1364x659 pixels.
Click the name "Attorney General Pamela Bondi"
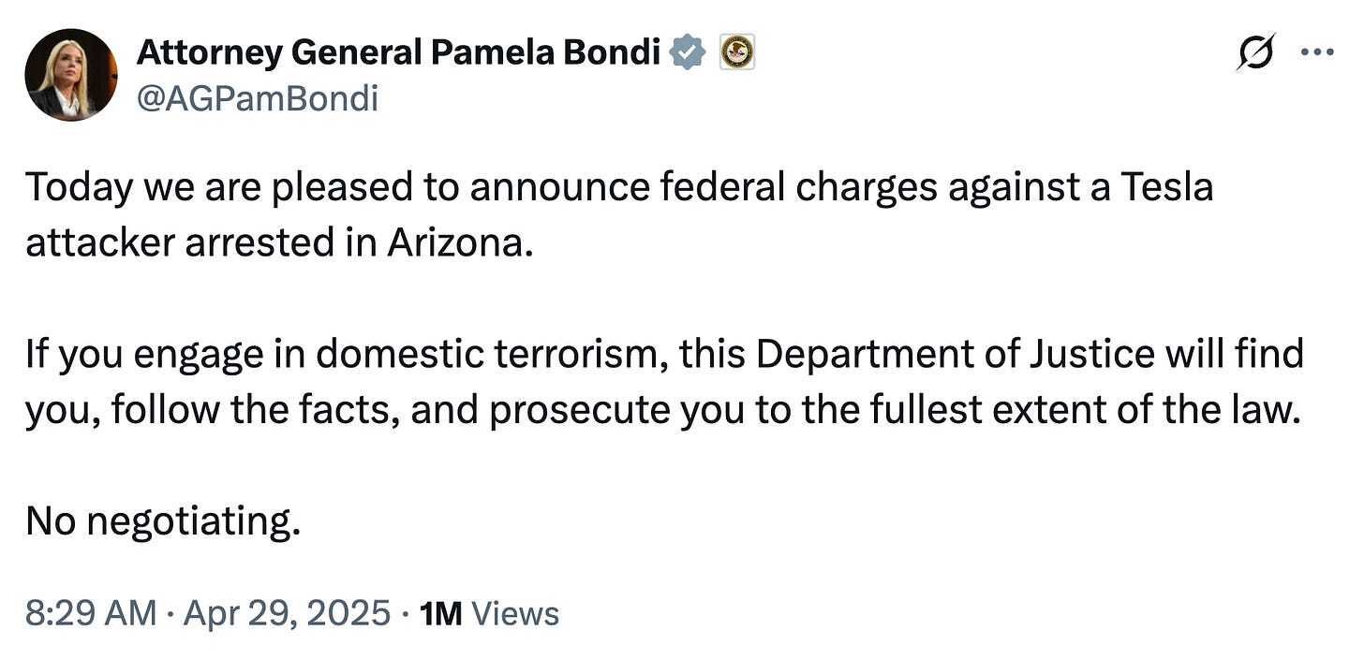pyautogui.click(x=399, y=53)
